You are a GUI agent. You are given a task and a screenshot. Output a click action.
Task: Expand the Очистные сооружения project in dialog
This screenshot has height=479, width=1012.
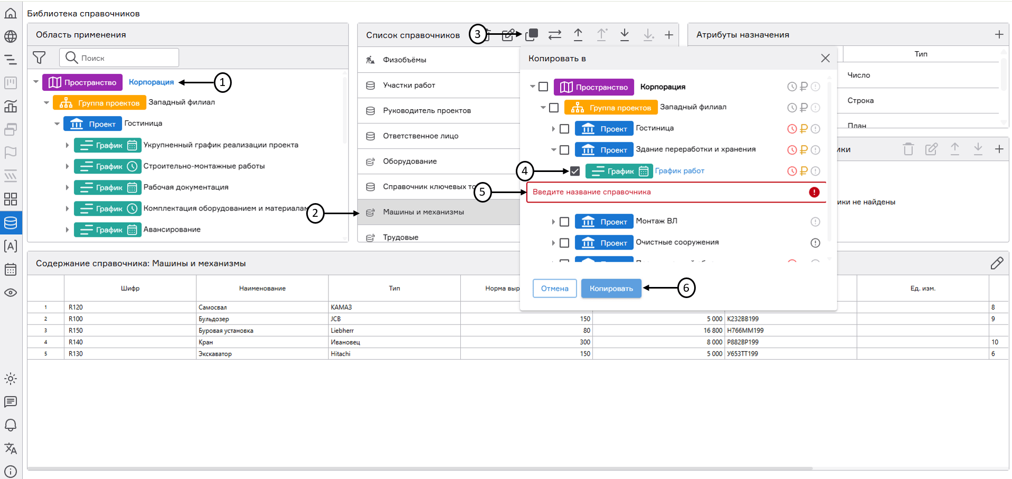(553, 243)
